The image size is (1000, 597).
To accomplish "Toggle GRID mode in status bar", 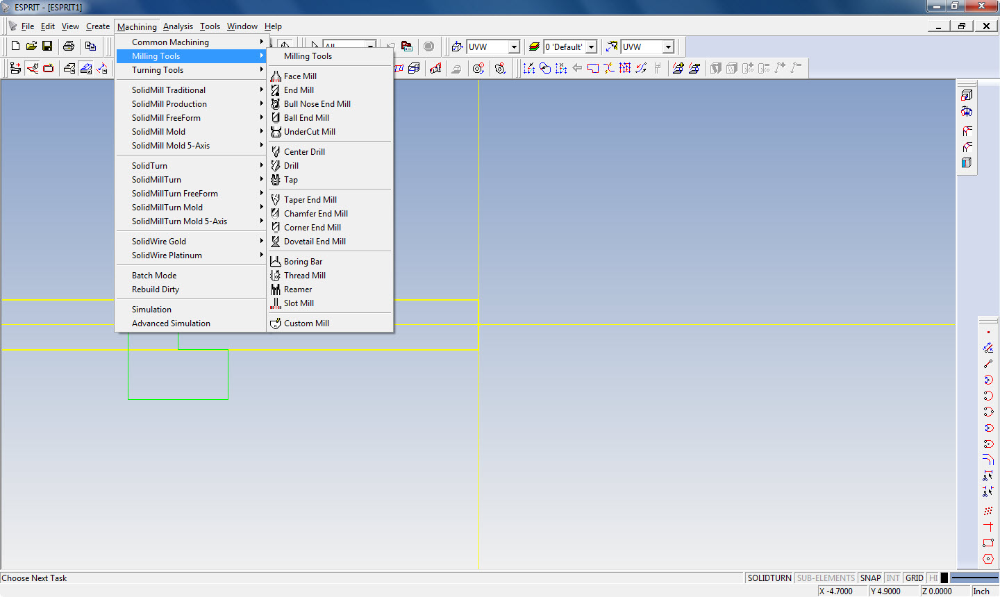I will 915,578.
